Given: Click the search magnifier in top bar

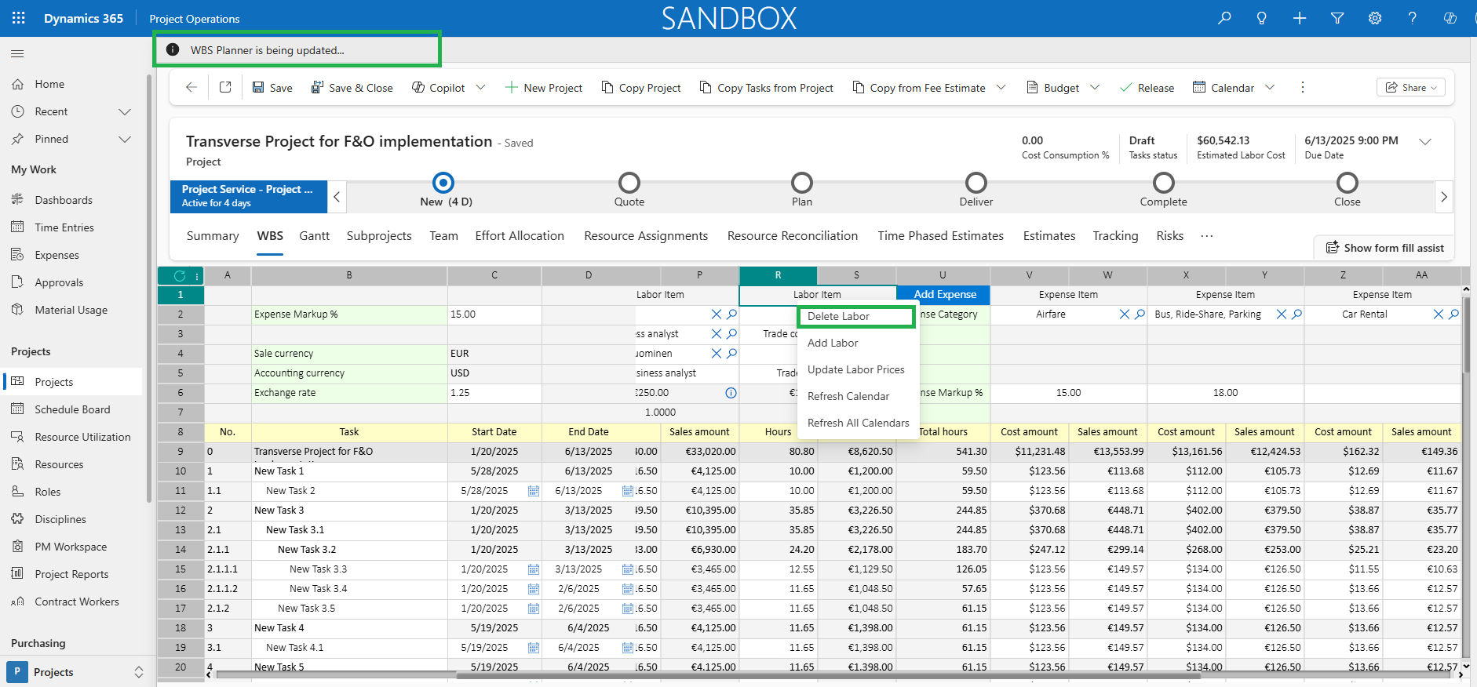Looking at the screenshot, I should tap(1224, 18).
